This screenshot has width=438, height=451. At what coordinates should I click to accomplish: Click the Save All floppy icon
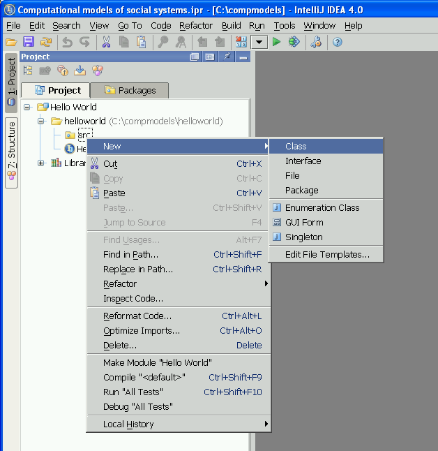[29, 43]
